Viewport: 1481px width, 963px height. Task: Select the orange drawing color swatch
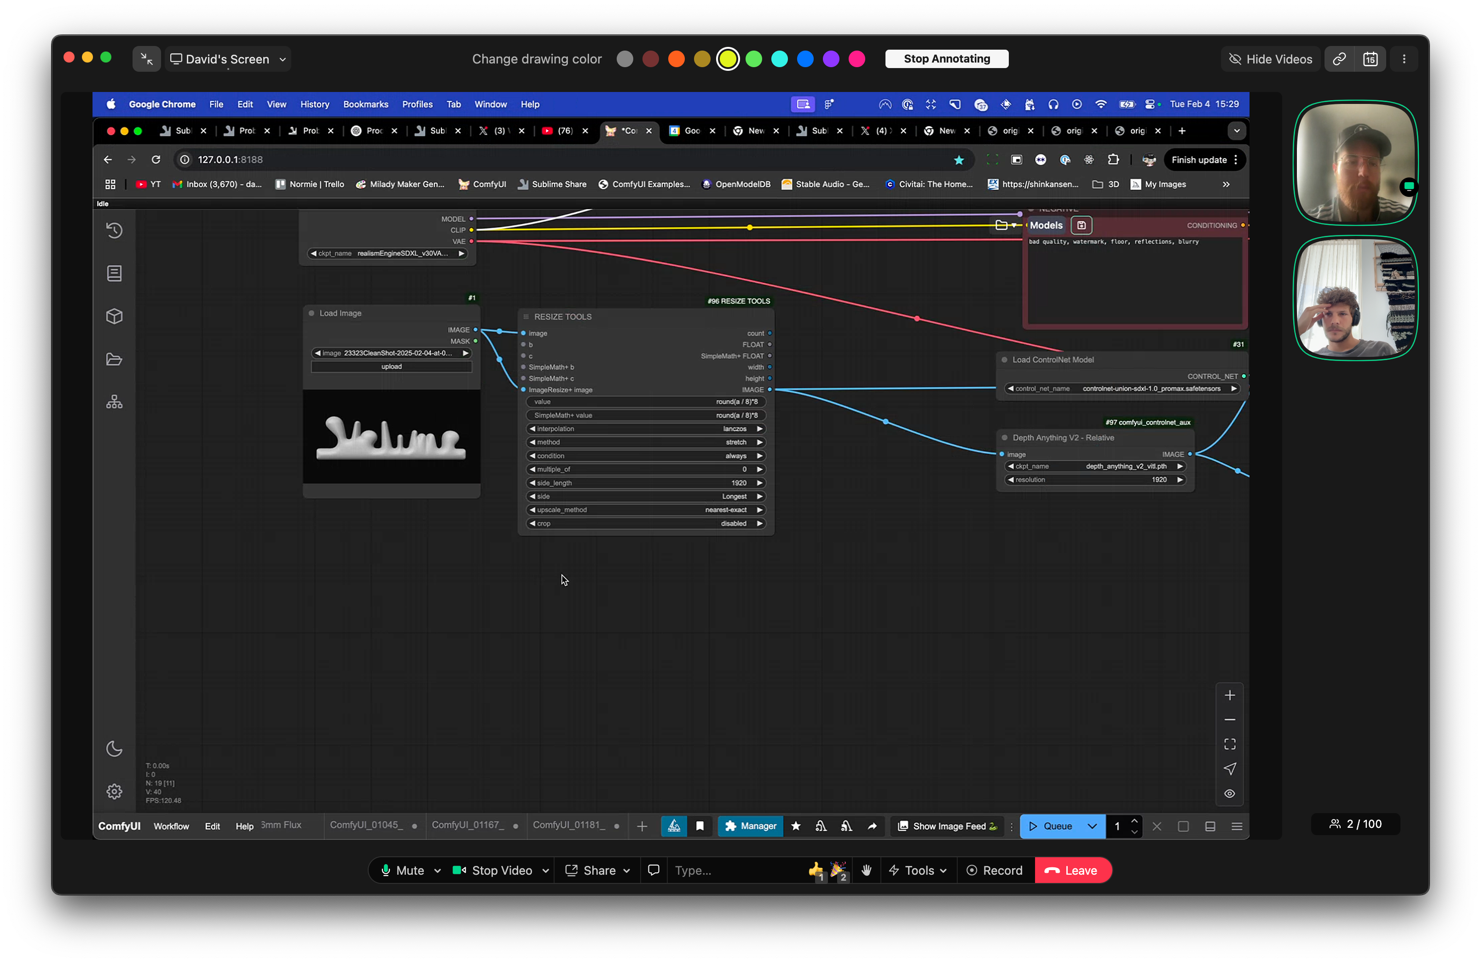(x=677, y=58)
